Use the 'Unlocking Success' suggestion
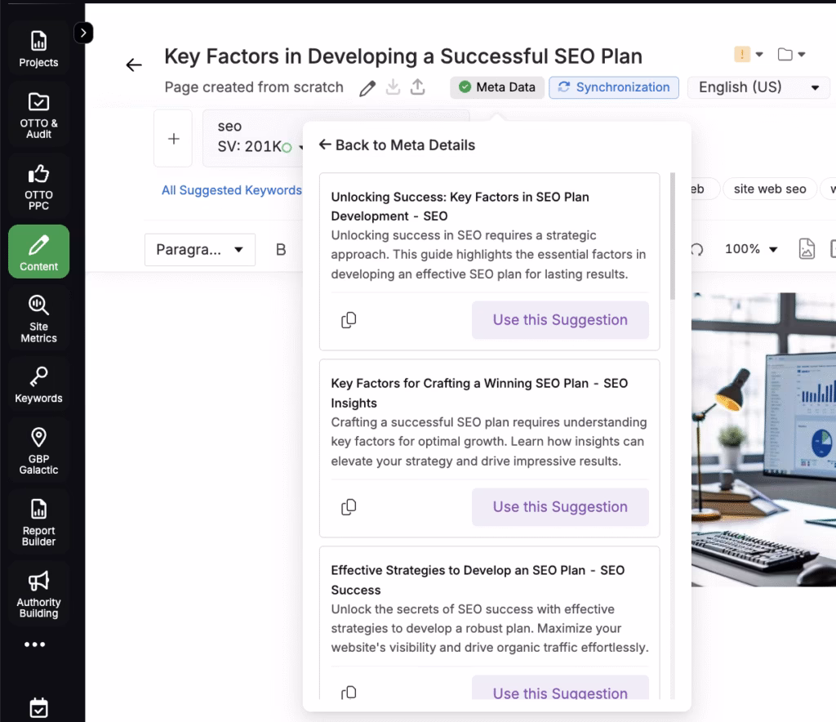The image size is (836, 722). [x=560, y=320]
